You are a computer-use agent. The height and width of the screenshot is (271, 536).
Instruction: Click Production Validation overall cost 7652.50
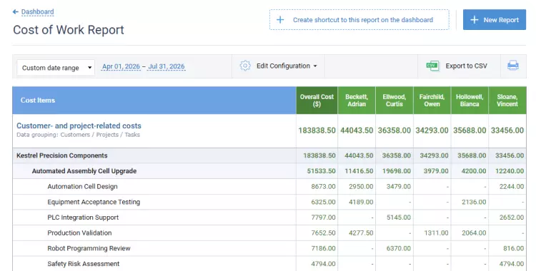tap(323, 232)
